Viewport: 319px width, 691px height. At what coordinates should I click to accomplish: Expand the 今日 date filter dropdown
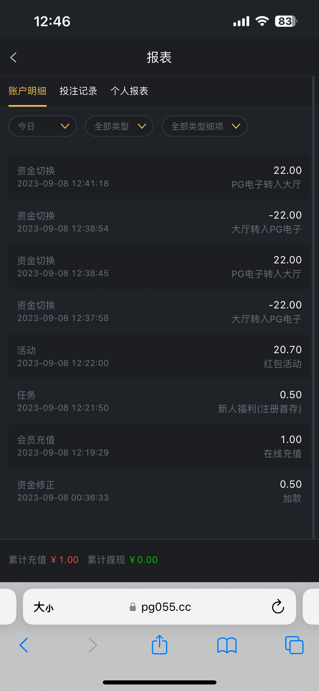click(43, 126)
